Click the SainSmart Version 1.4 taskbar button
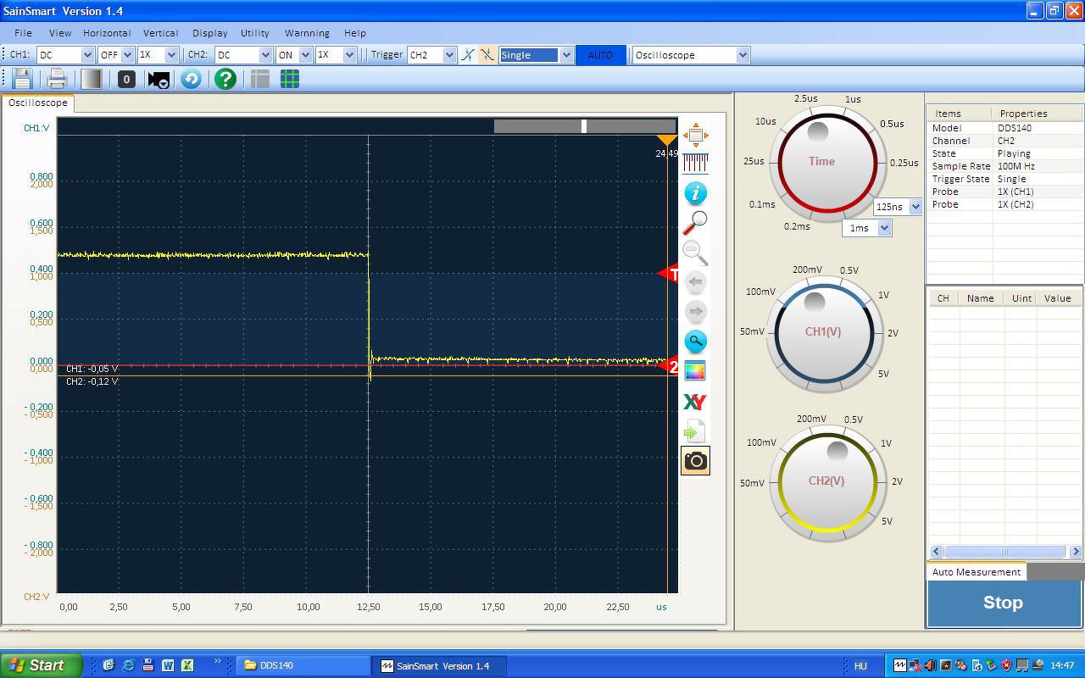 pyautogui.click(x=440, y=665)
